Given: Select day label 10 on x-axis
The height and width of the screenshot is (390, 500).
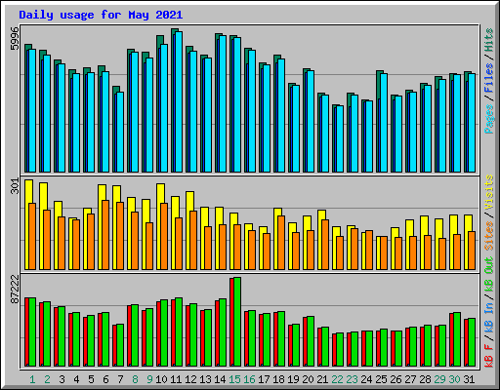Looking at the screenshot, I should [161, 379].
